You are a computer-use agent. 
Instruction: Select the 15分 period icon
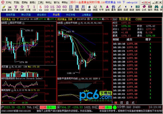point(52,8)
